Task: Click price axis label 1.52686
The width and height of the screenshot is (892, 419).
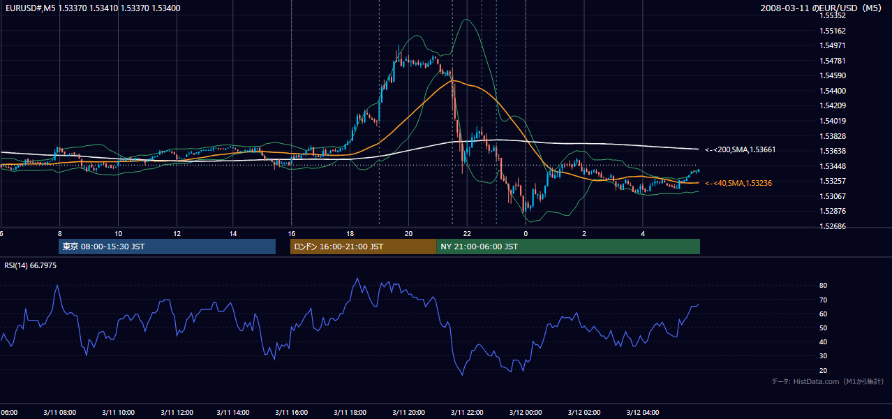Action: [x=832, y=226]
